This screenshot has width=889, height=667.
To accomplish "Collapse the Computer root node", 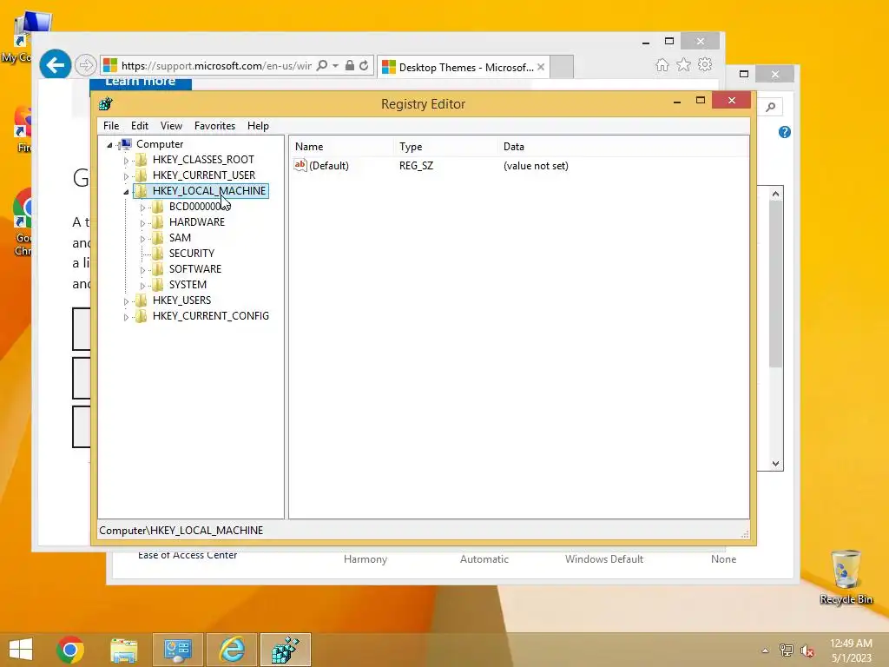I will [x=109, y=145].
